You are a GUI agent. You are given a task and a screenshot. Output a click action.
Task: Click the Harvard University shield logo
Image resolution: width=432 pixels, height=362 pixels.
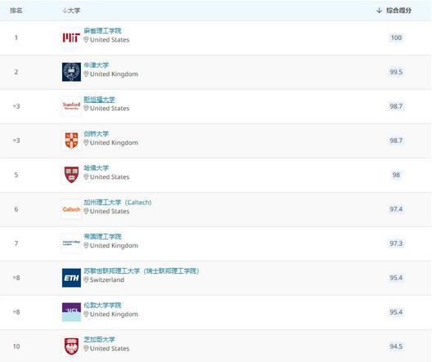pyautogui.click(x=71, y=175)
